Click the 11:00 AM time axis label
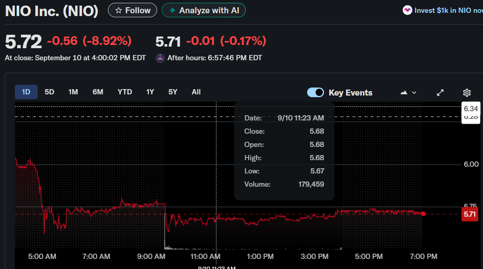This screenshot has width=483, height=269. click(x=205, y=256)
